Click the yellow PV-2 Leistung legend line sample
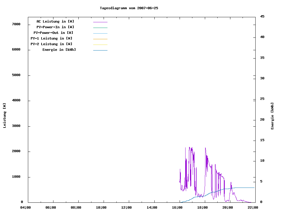The image size is (285, 214). pyautogui.click(x=100, y=45)
